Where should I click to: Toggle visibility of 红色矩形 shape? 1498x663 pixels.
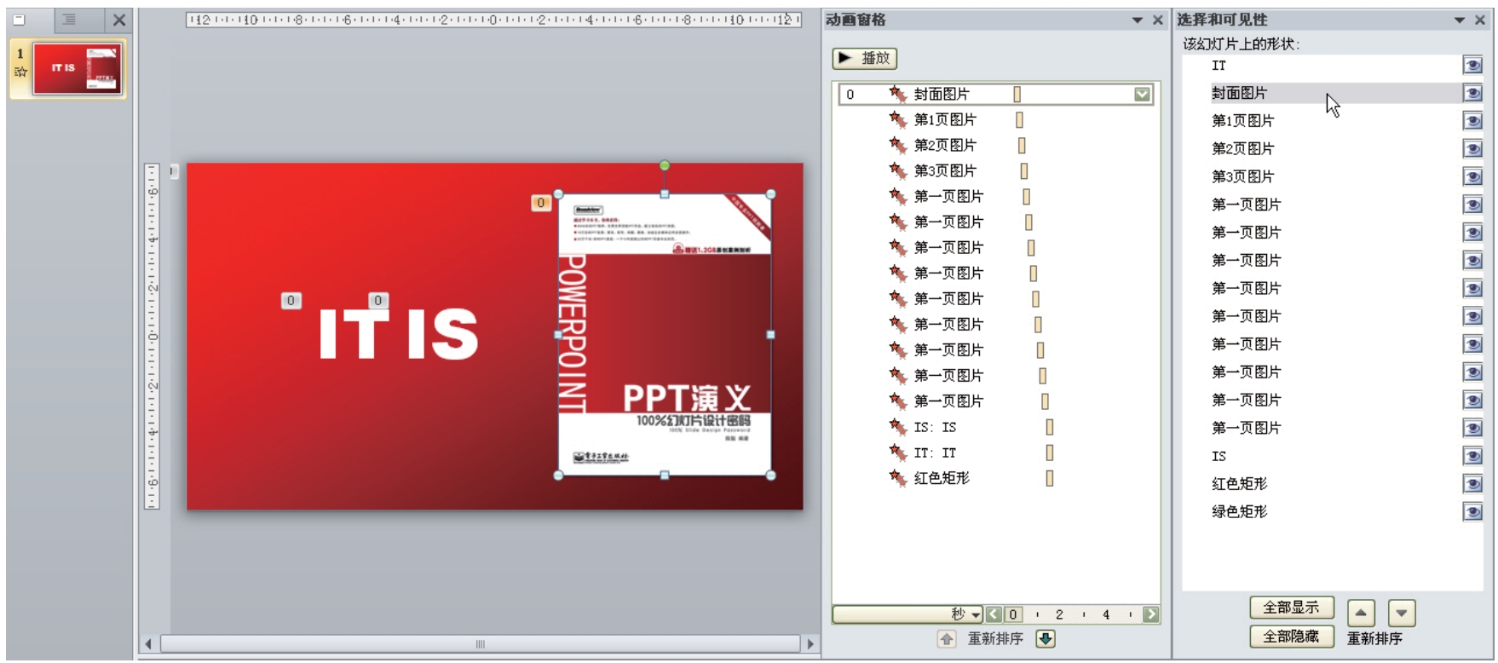pyautogui.click(x=1472, y=484)
